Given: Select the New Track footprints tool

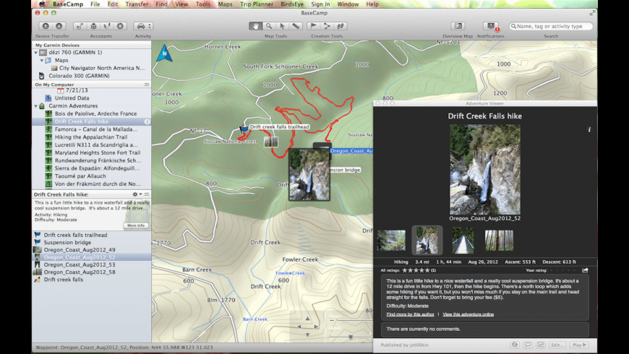Looking at the screenshot, I should tap(341, 26).
